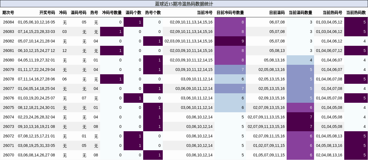
Task: Select current hot numbers 02,04,08,13,16
Action: point(329,155)
